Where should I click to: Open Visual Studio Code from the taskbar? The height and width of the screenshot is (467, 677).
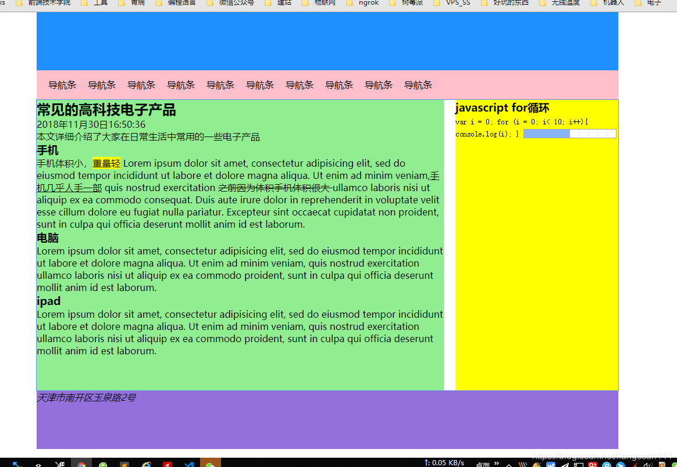coord(189,464)
